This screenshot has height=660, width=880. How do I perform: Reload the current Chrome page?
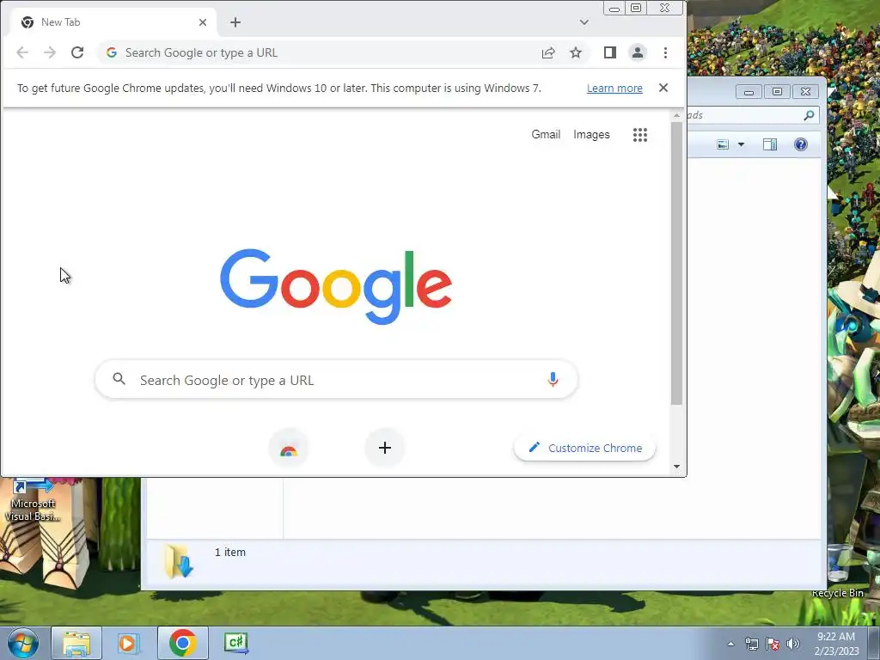[x=77, y=52]
